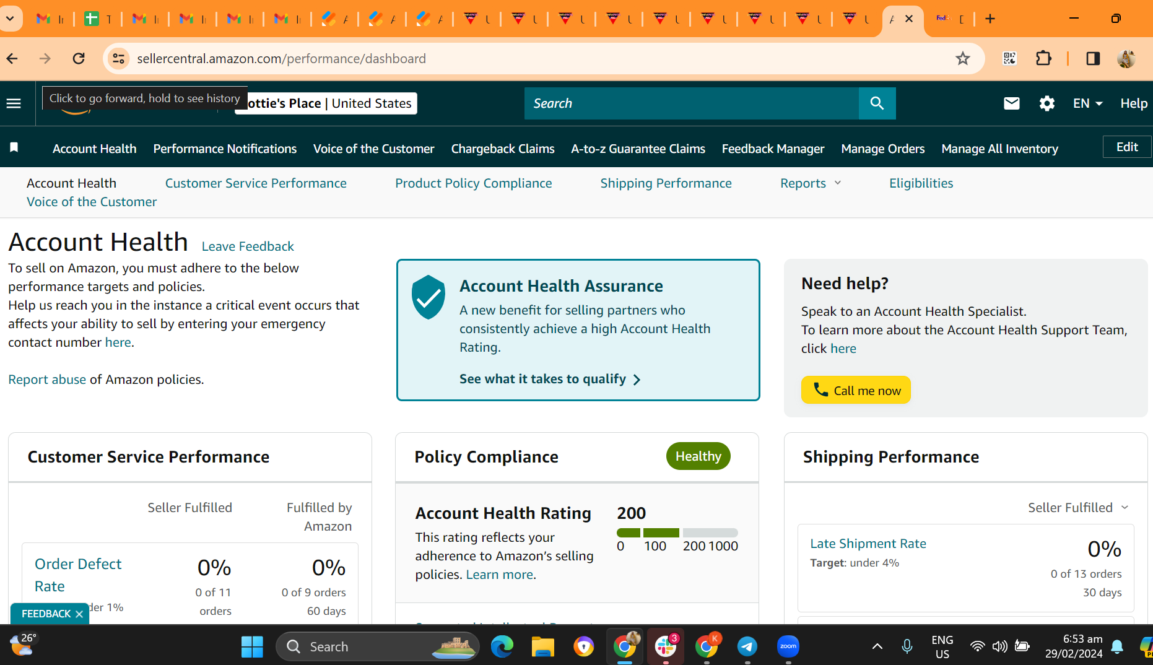1153x665 pixels.
Task: Click the Leave Feedback link
Action: click(x=248, y=246)
